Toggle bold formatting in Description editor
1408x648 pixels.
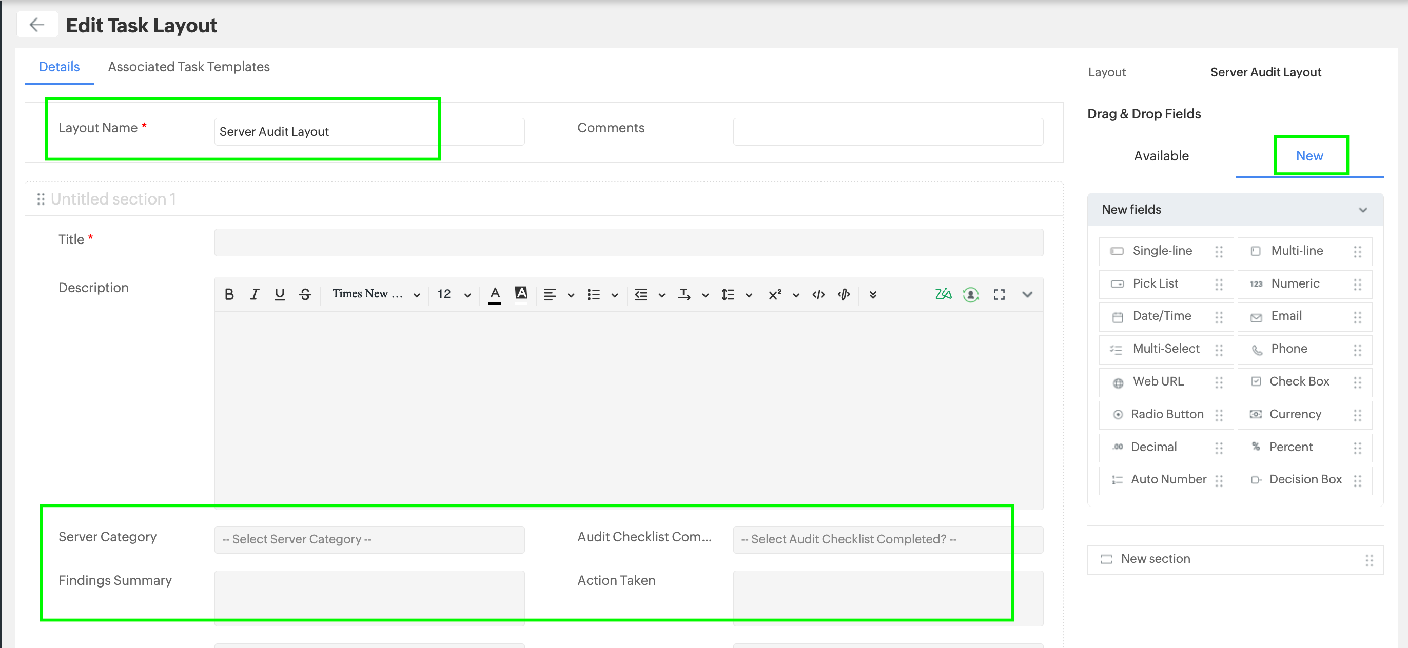(229, 295)
